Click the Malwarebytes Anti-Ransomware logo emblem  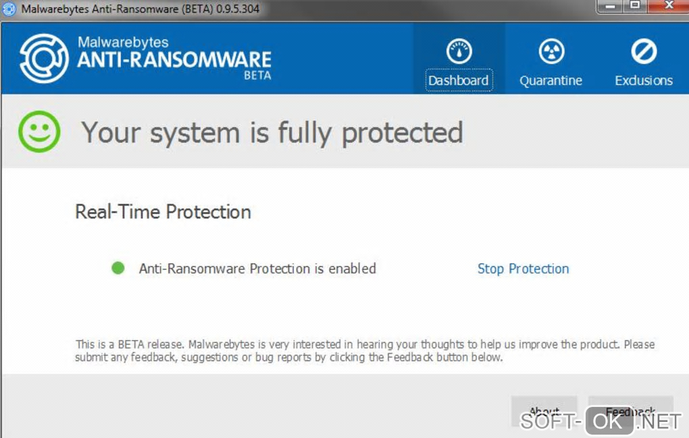pos(45,59)
